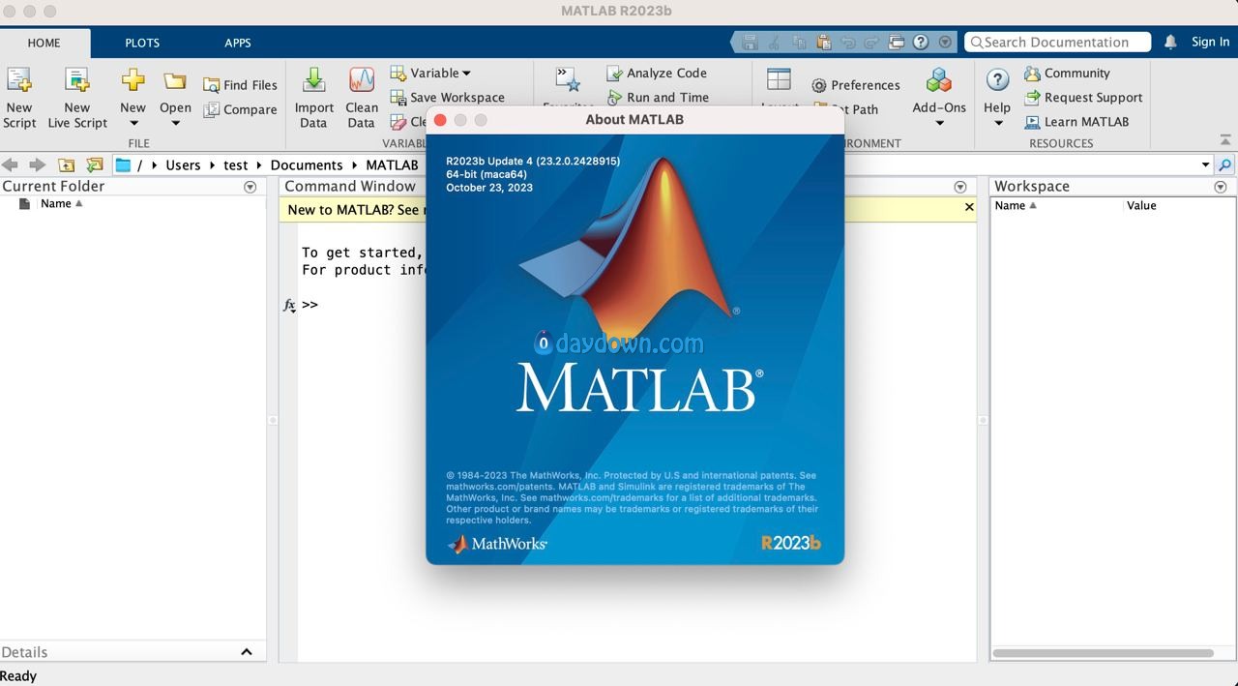
Task: Sort Workspace by Name column
Action: 1016,205
